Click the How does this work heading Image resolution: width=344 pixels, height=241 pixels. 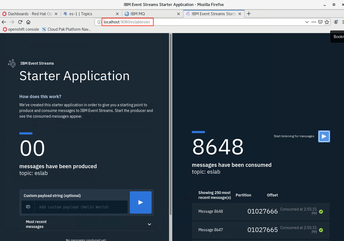pyautogui.click(x=40, y=96)
